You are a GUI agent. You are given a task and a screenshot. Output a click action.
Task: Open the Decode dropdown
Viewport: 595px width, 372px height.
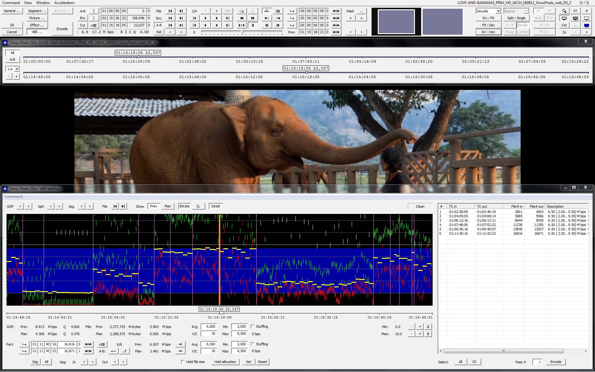click(x=488, y=11)
